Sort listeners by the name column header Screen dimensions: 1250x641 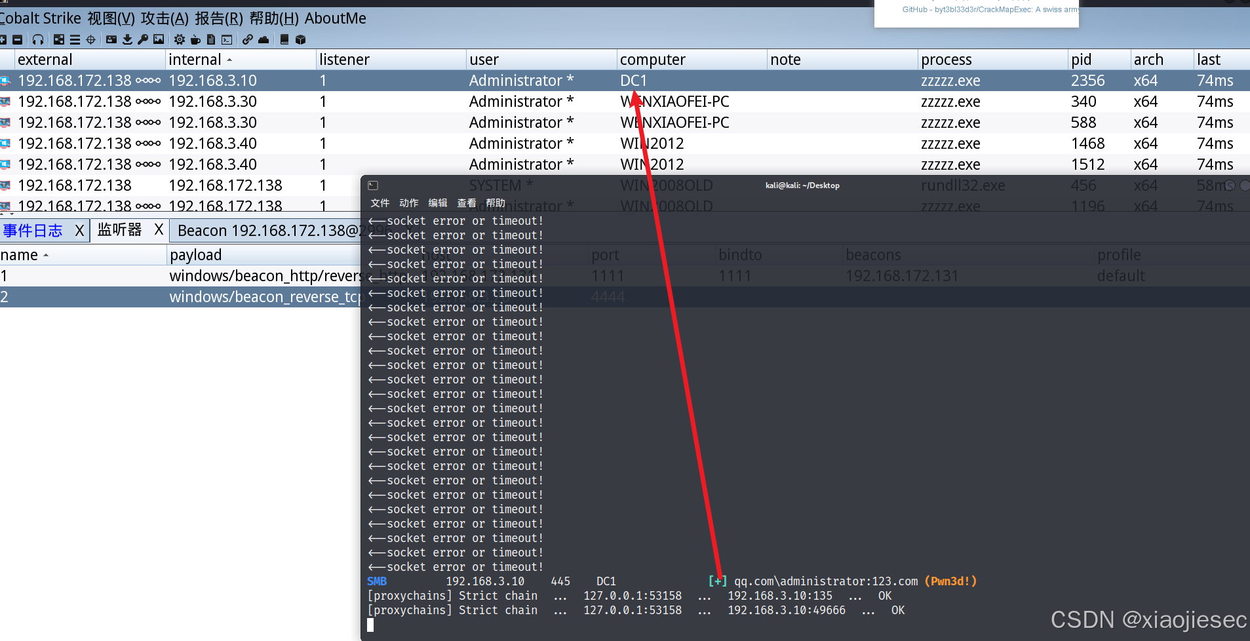[83, 255]
